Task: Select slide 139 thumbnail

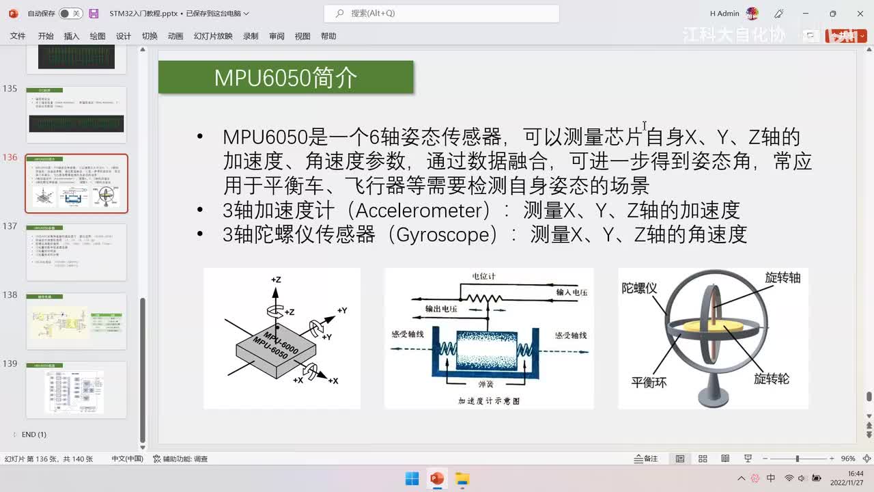Action: pyautogui.click(x=76, y=390)
